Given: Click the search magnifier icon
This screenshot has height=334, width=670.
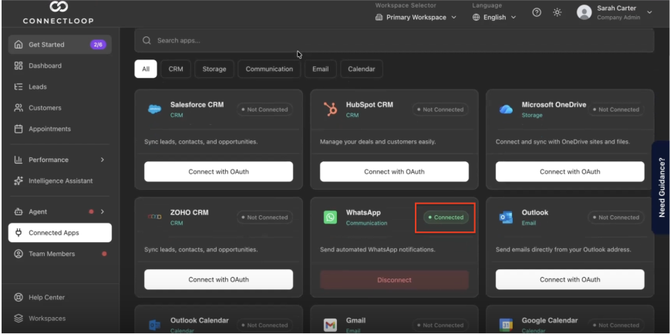Looking at the screenshot, I should 146,41.
